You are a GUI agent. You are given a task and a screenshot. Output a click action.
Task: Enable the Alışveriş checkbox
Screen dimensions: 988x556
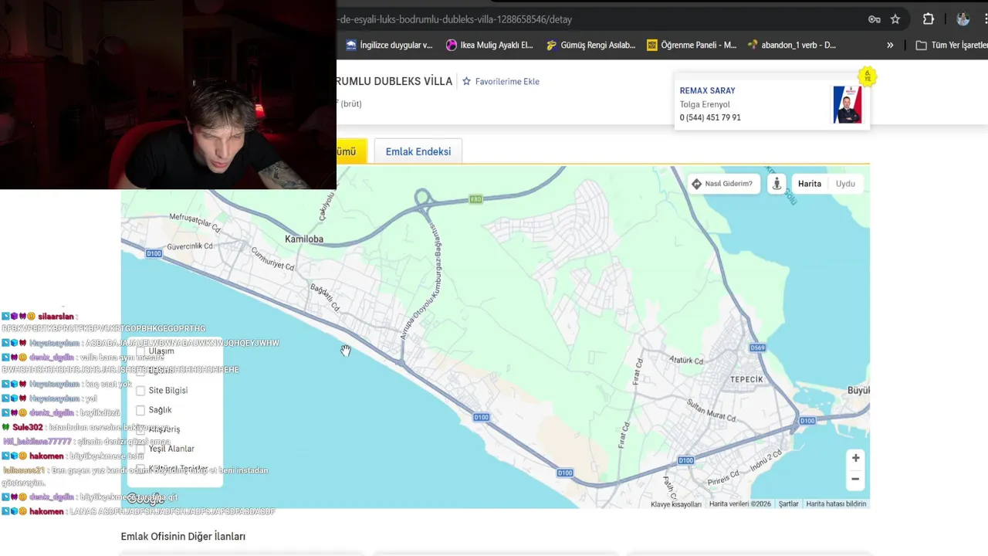click(x=140, y=429)
